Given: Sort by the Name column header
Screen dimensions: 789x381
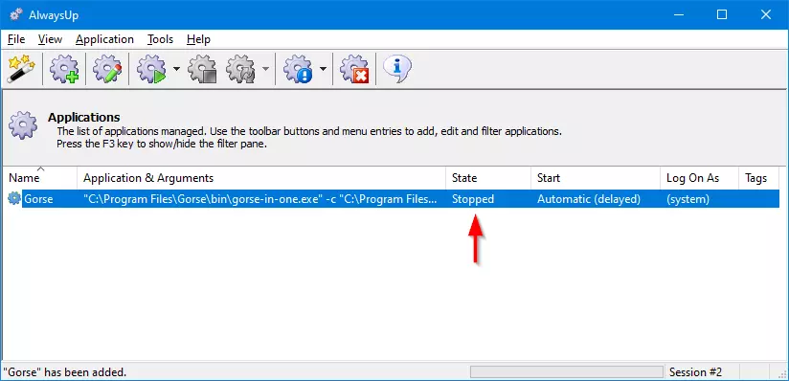Looking at the screenshot, I should [x=40, y=178].
